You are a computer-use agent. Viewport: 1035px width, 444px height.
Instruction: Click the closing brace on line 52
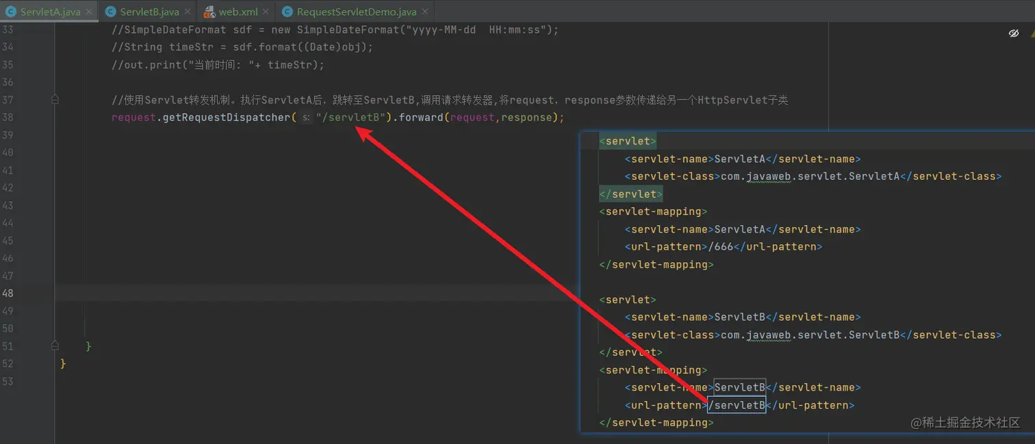coord(63,363)
